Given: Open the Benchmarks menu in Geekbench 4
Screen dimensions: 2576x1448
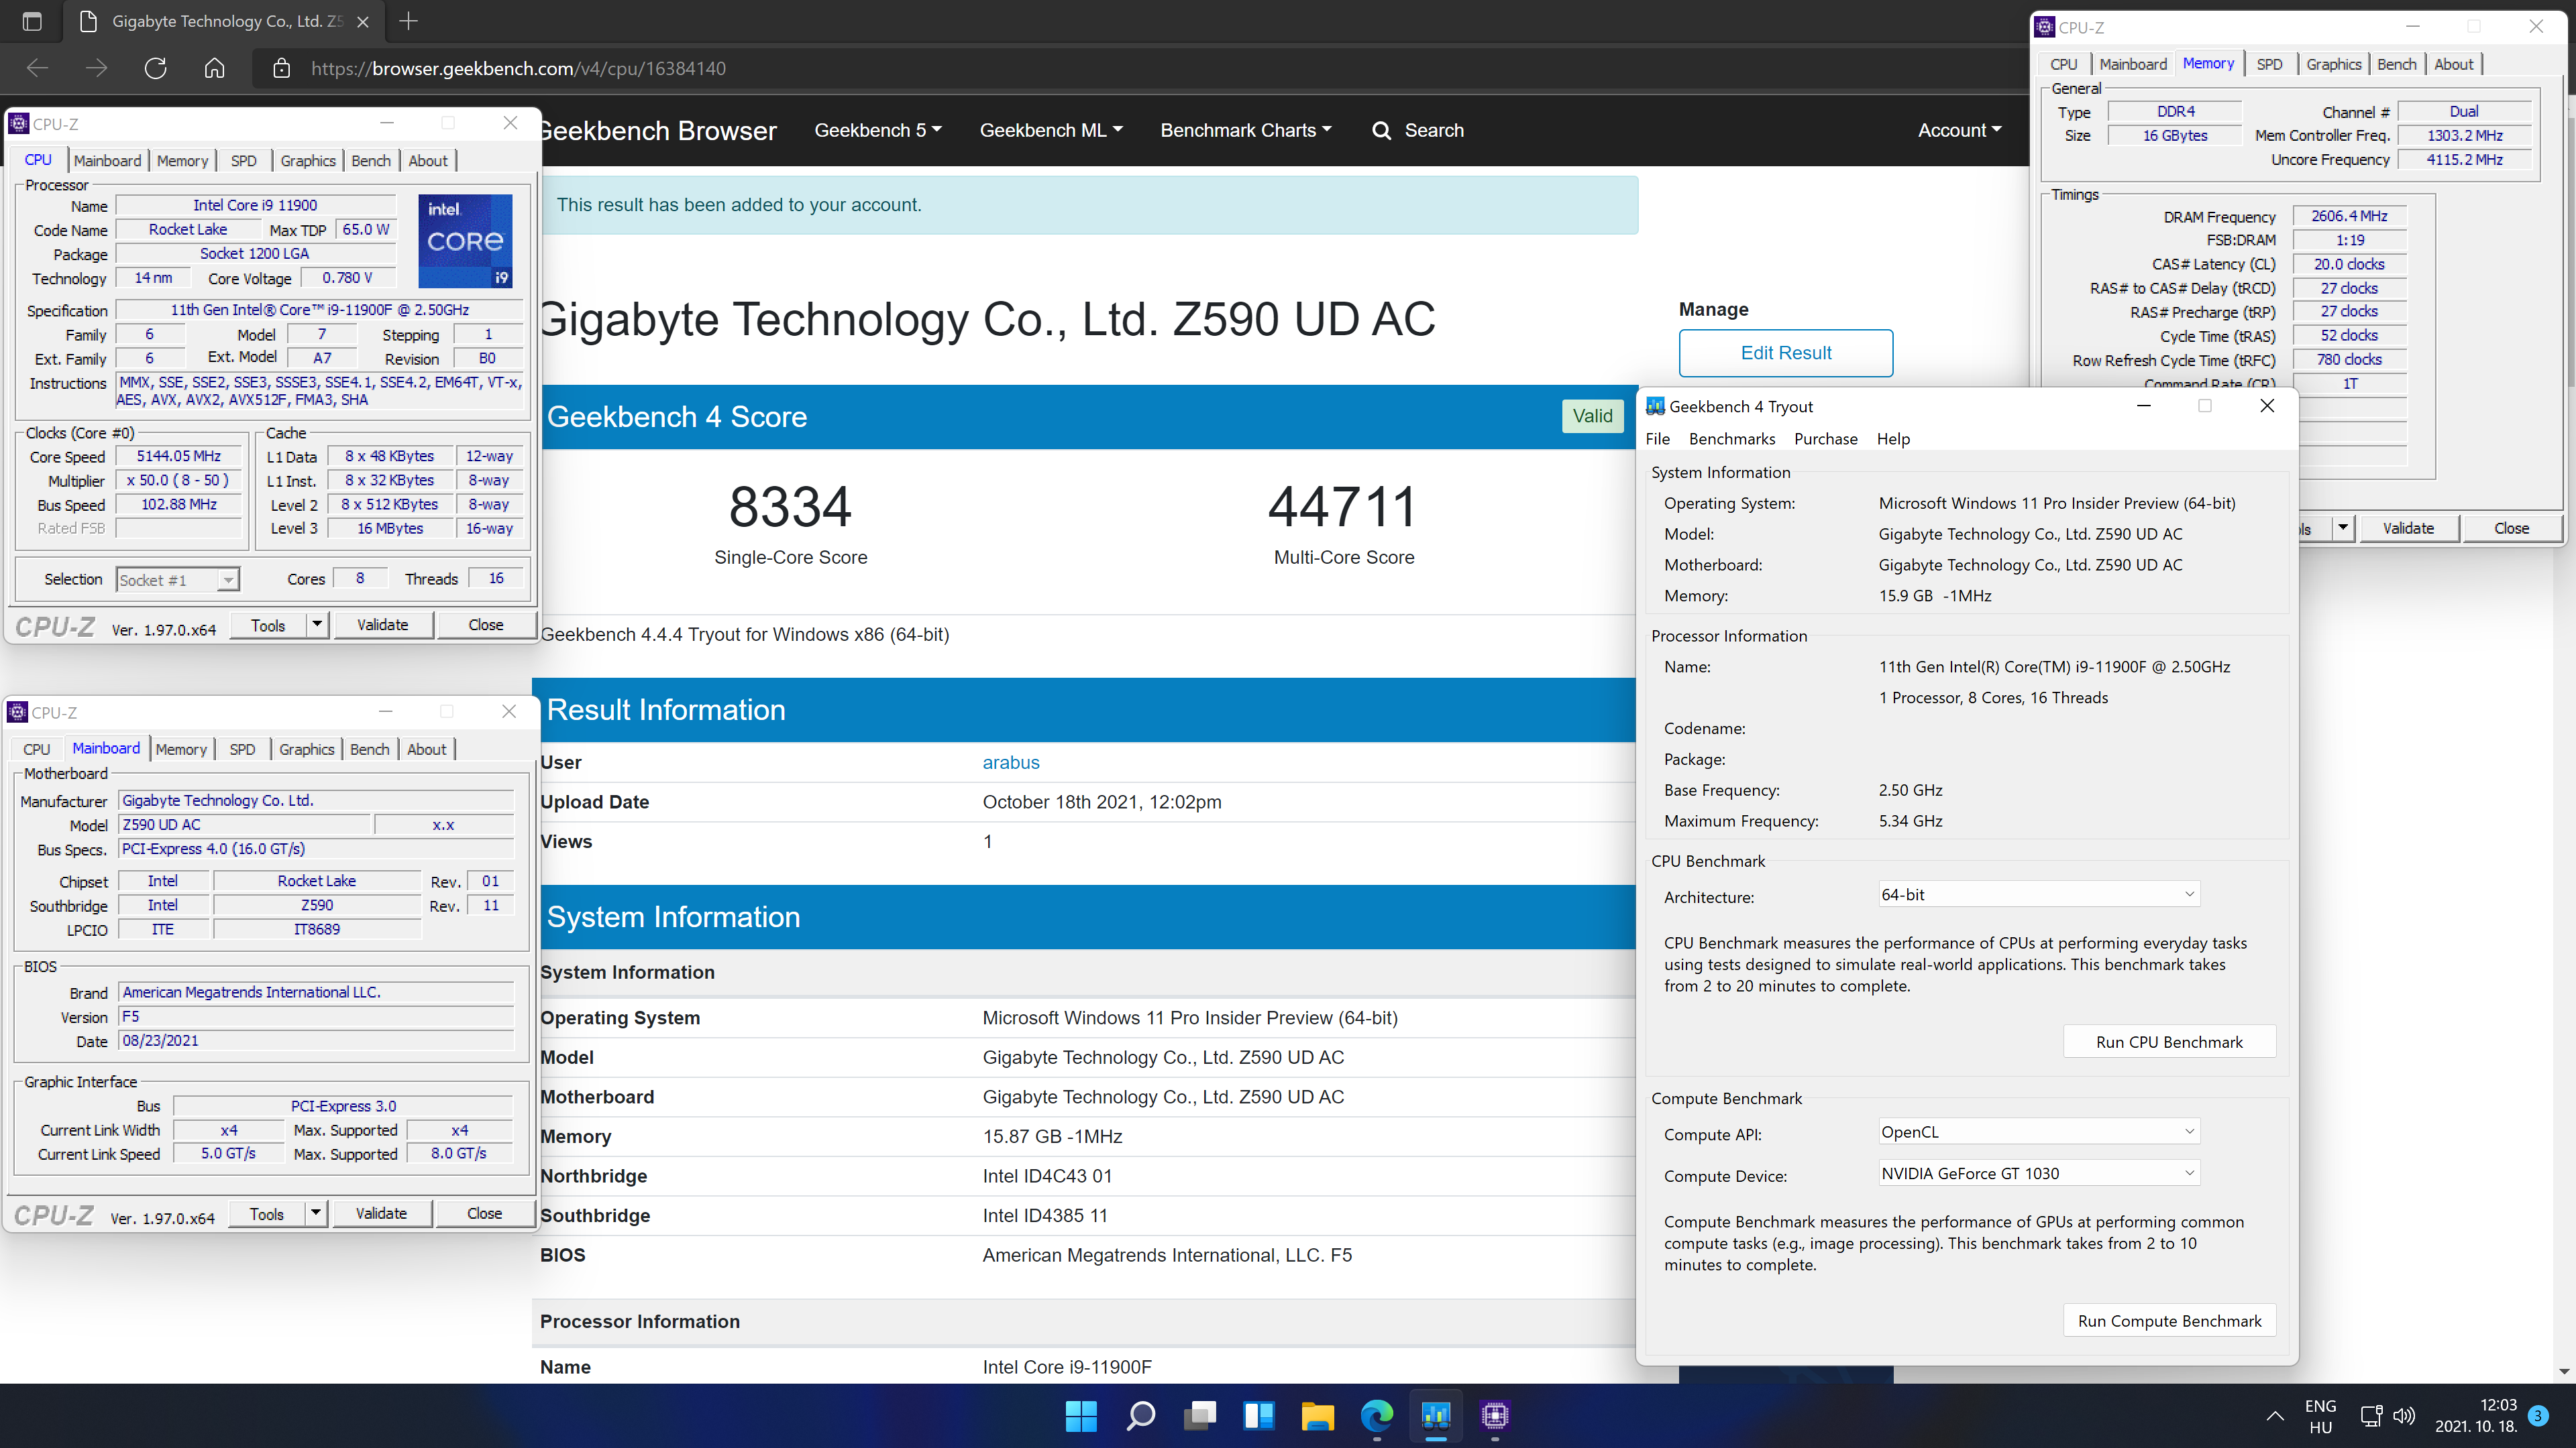Looking at the screenshot, I should click(x=1732, y=438).
